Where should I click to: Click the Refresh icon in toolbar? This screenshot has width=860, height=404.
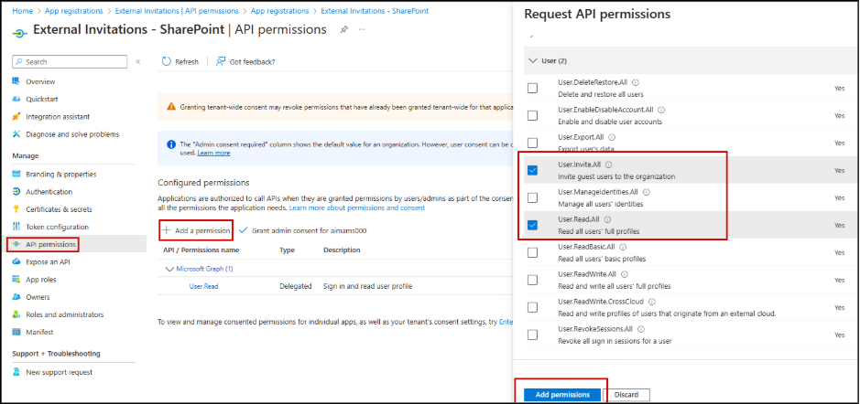(166, 61)
